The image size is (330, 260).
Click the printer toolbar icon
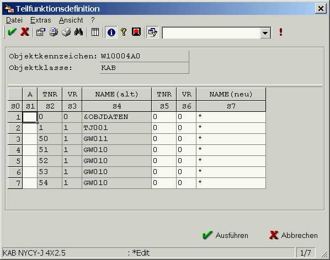[66, 32]
